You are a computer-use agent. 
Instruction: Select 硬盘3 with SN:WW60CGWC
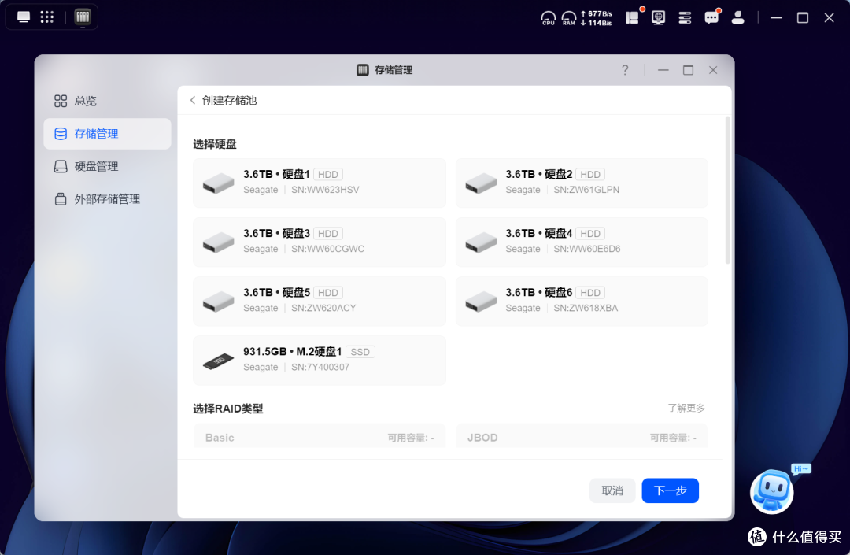(x=320, y=242)
